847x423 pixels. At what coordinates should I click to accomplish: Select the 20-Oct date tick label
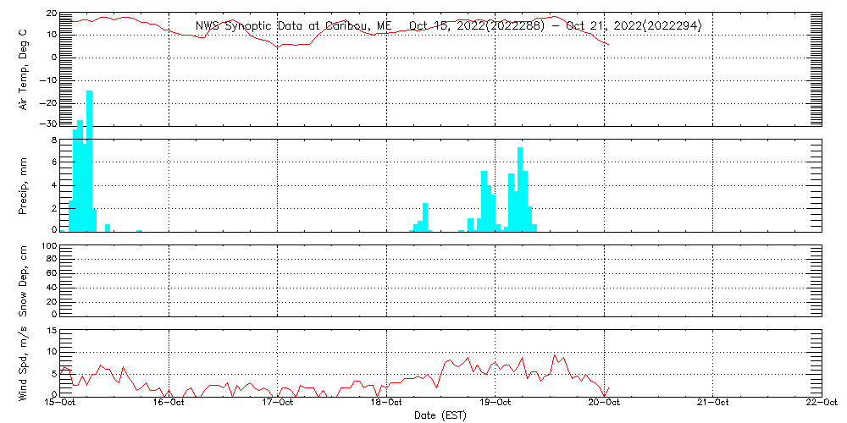604,403
